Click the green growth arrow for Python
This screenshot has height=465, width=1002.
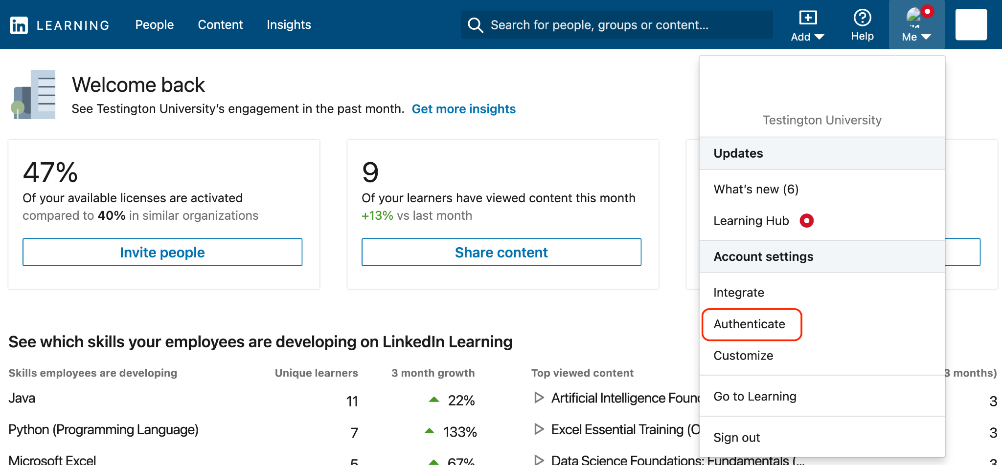[x=429, y=431]
